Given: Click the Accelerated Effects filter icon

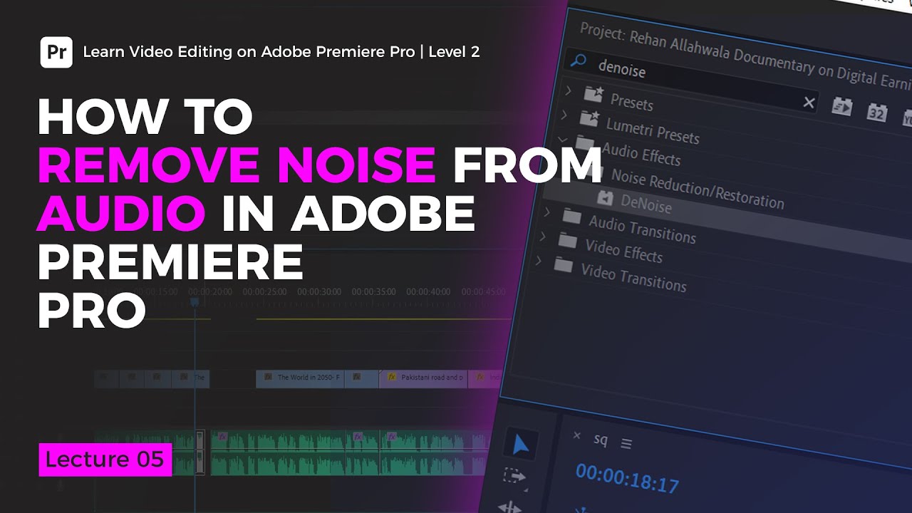Looking at the screenshot, I should (x=841, y=106).
